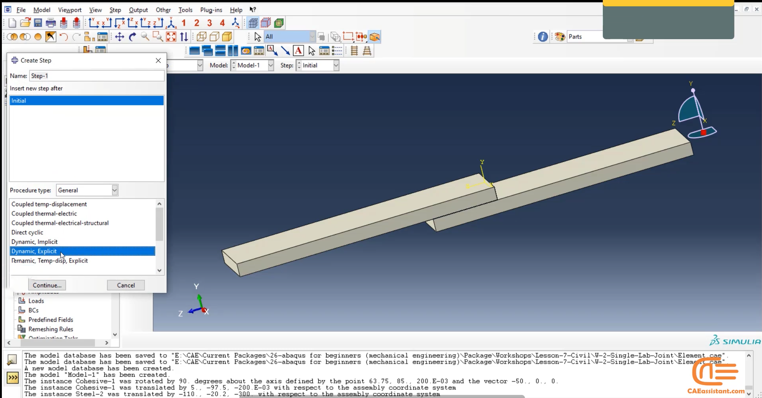Create a new model database
This screenshot has width=762, height=398.
pos(12,23)
